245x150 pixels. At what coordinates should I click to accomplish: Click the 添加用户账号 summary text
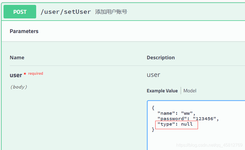(111, 12)
